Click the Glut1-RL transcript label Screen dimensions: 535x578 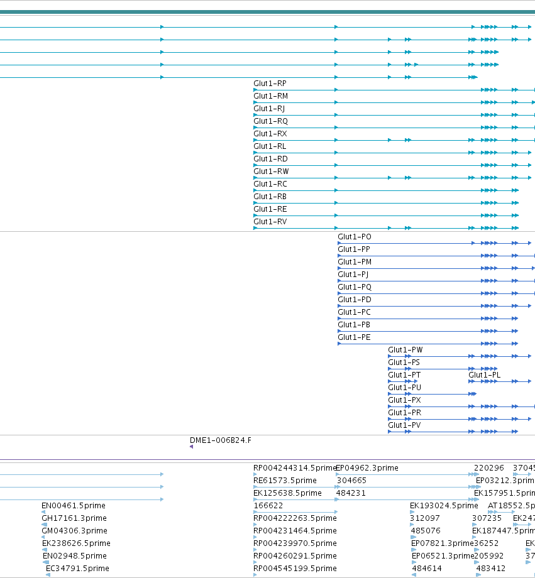(270, 146)
